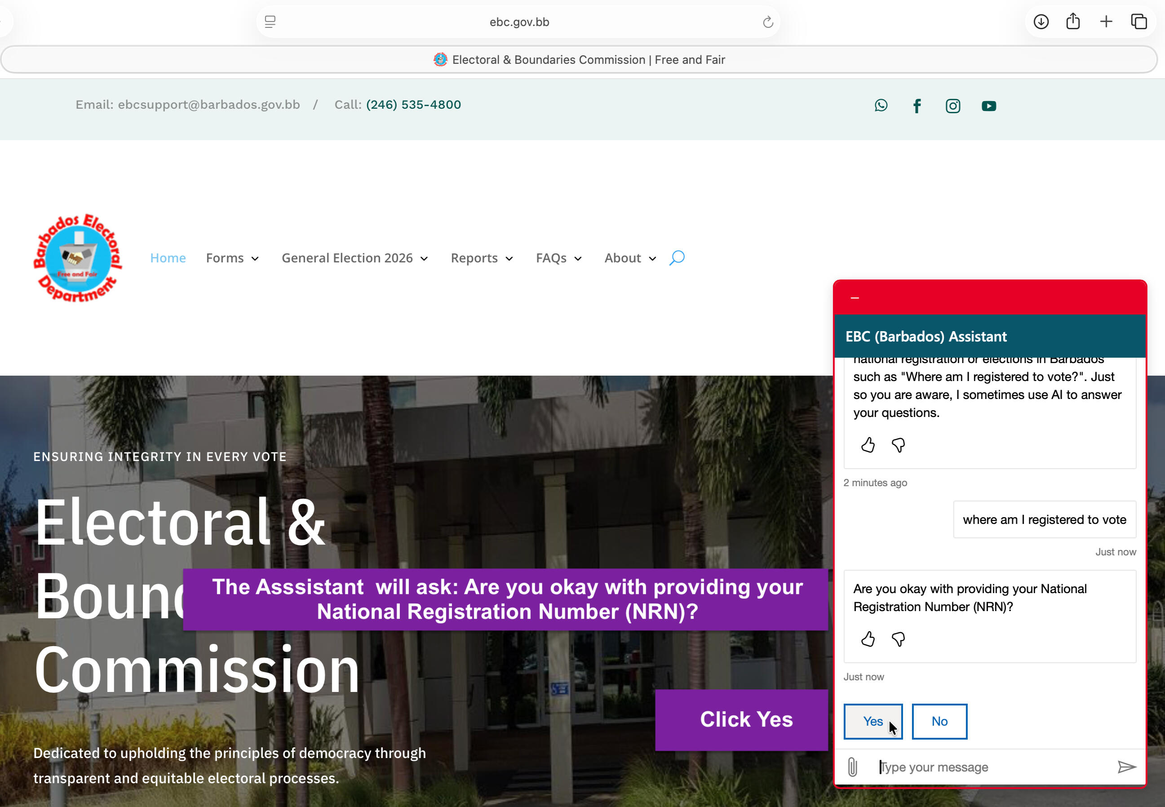The width and height of the screenshot is (1165, 807).
Task: Open the Instagram profile icon
Action: coord(952,106)
